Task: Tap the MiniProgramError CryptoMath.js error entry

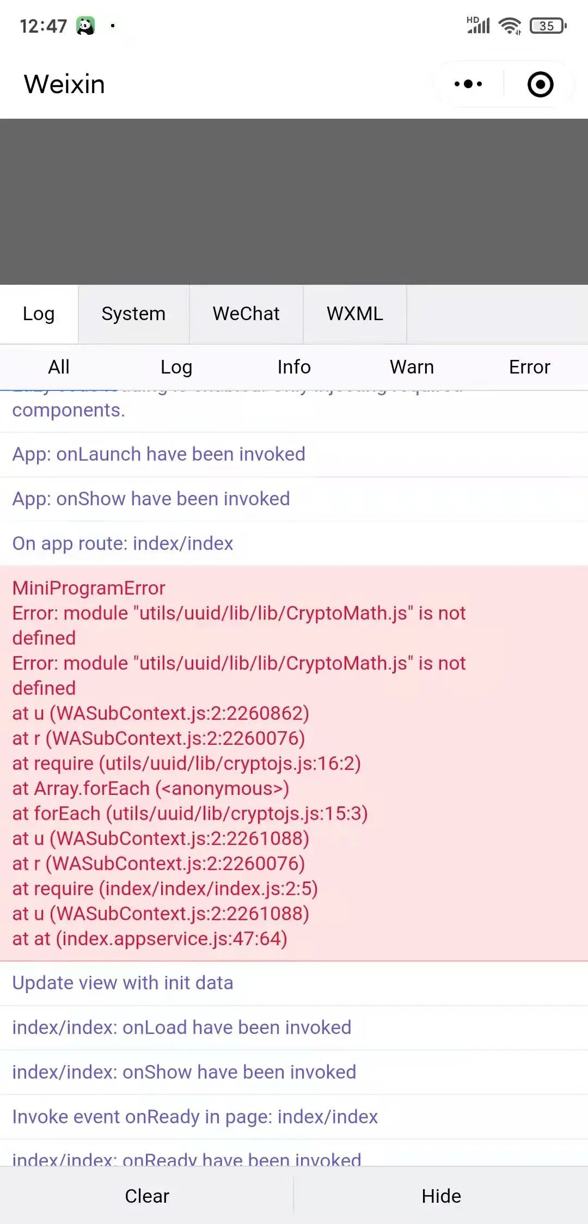Action: 294,763
